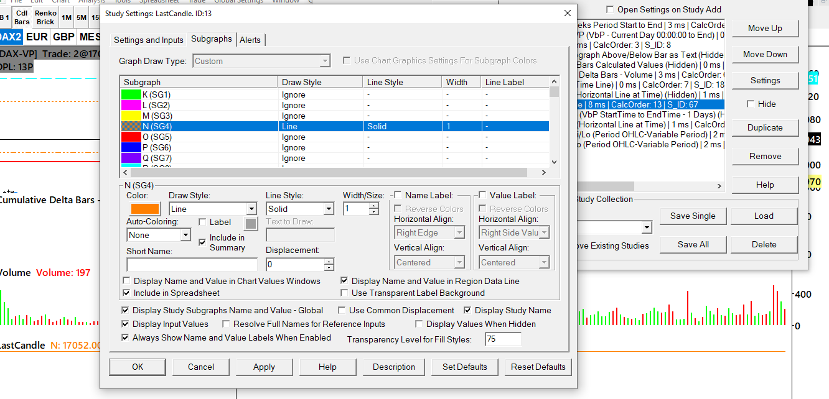Enable Use Common Displacement checkbox

coord(342,310)
